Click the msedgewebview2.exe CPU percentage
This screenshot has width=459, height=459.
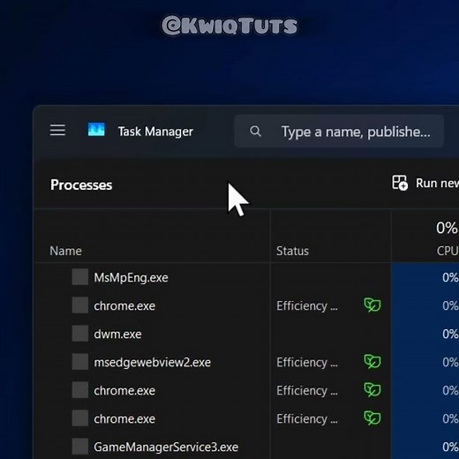point(450,362)
